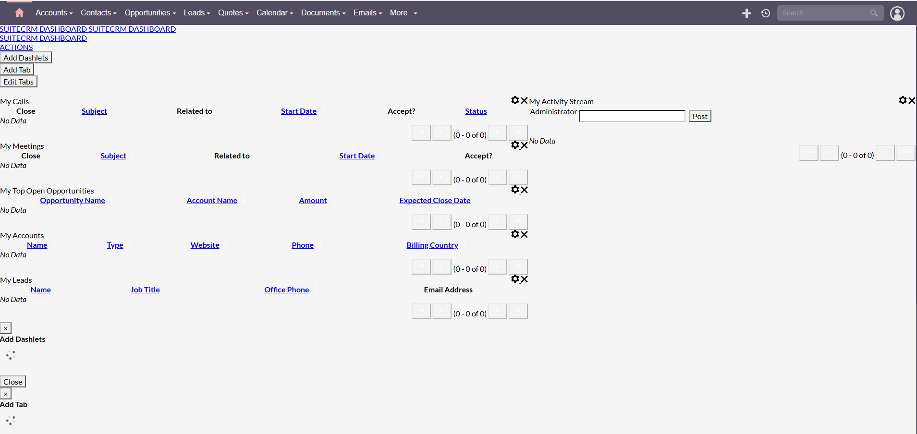Viewport: 917px width, 434px height.
Task: Open the recently viewed history icon
Action: [766, 13]
